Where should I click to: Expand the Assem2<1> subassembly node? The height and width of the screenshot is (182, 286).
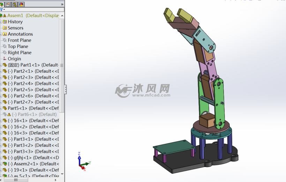(x=1, y=164)
